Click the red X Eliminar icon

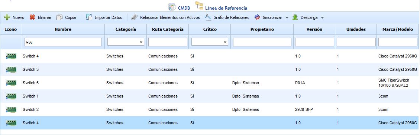[32, 17]
